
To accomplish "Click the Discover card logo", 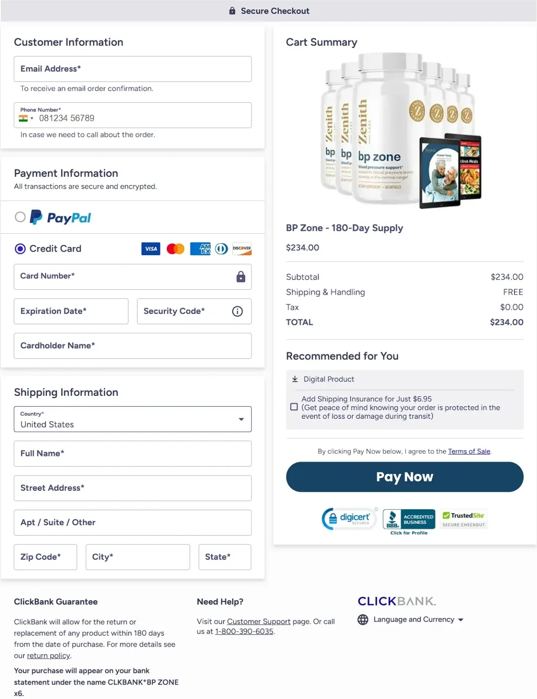I will (242, 249).
